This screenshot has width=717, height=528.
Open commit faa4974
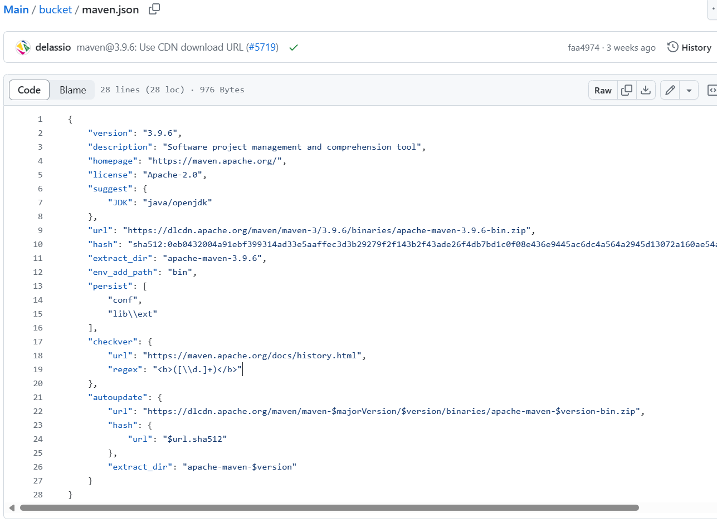[583, 47]
